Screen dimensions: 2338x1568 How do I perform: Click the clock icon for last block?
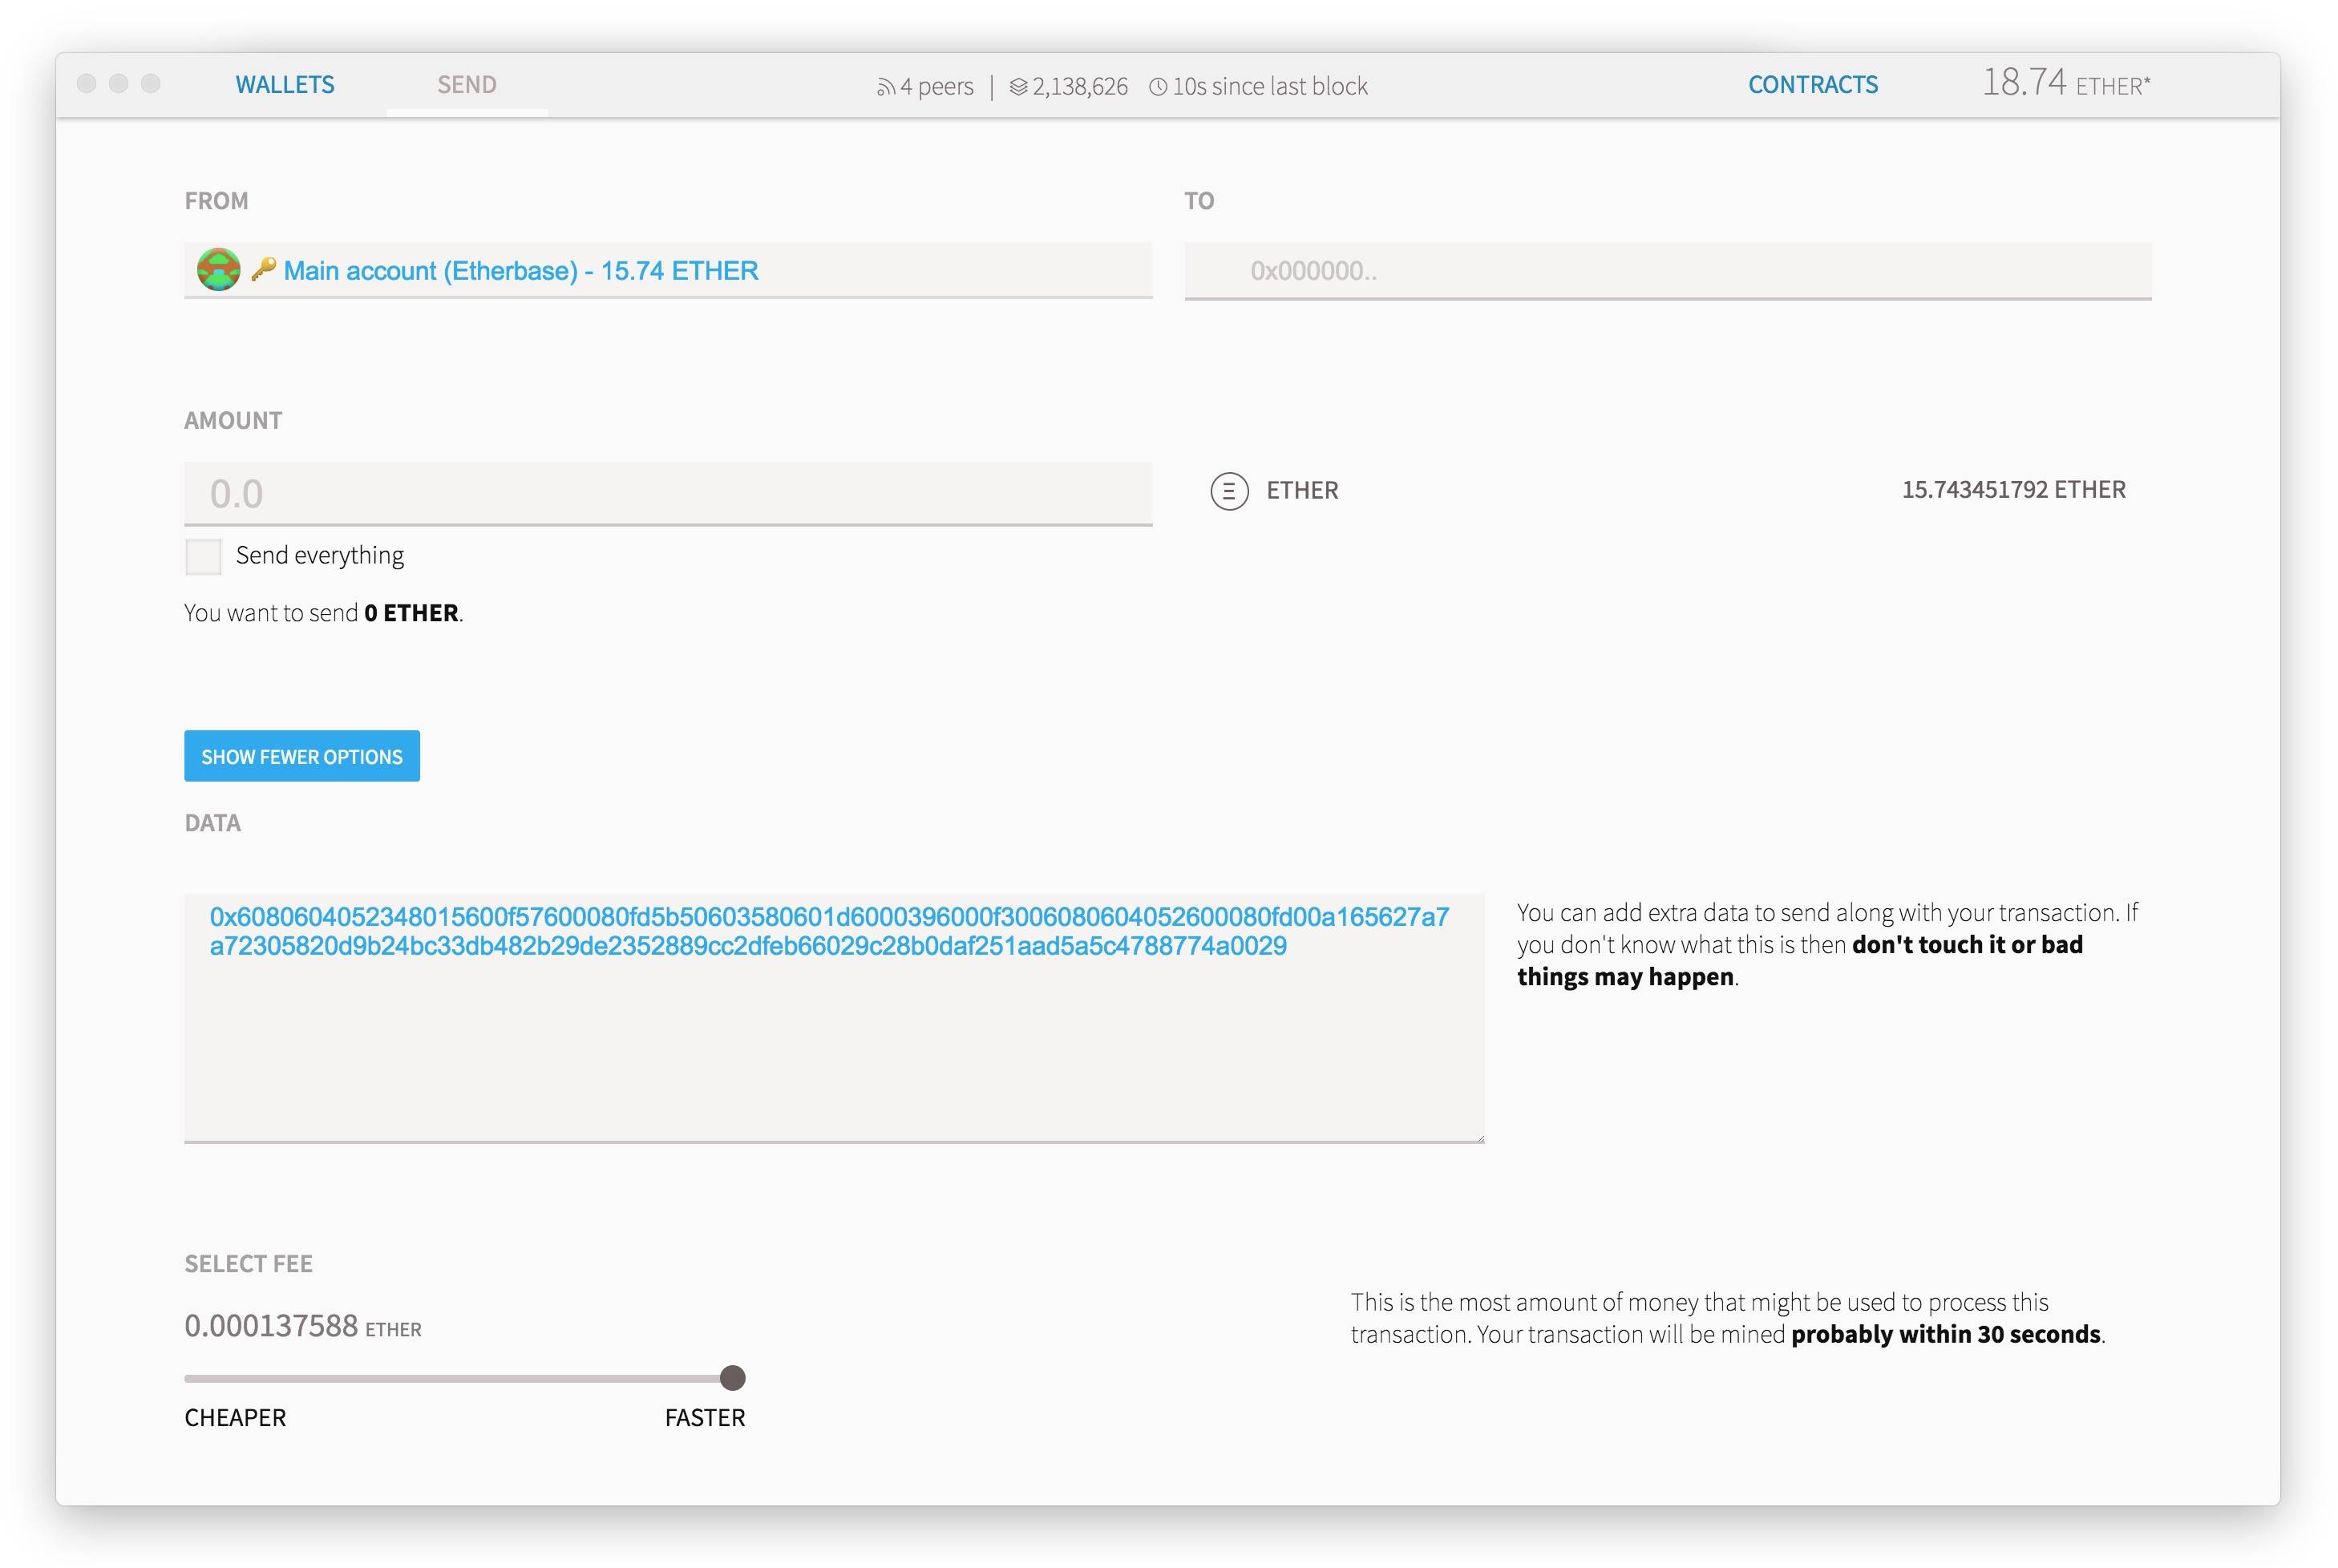[1158, 88]
